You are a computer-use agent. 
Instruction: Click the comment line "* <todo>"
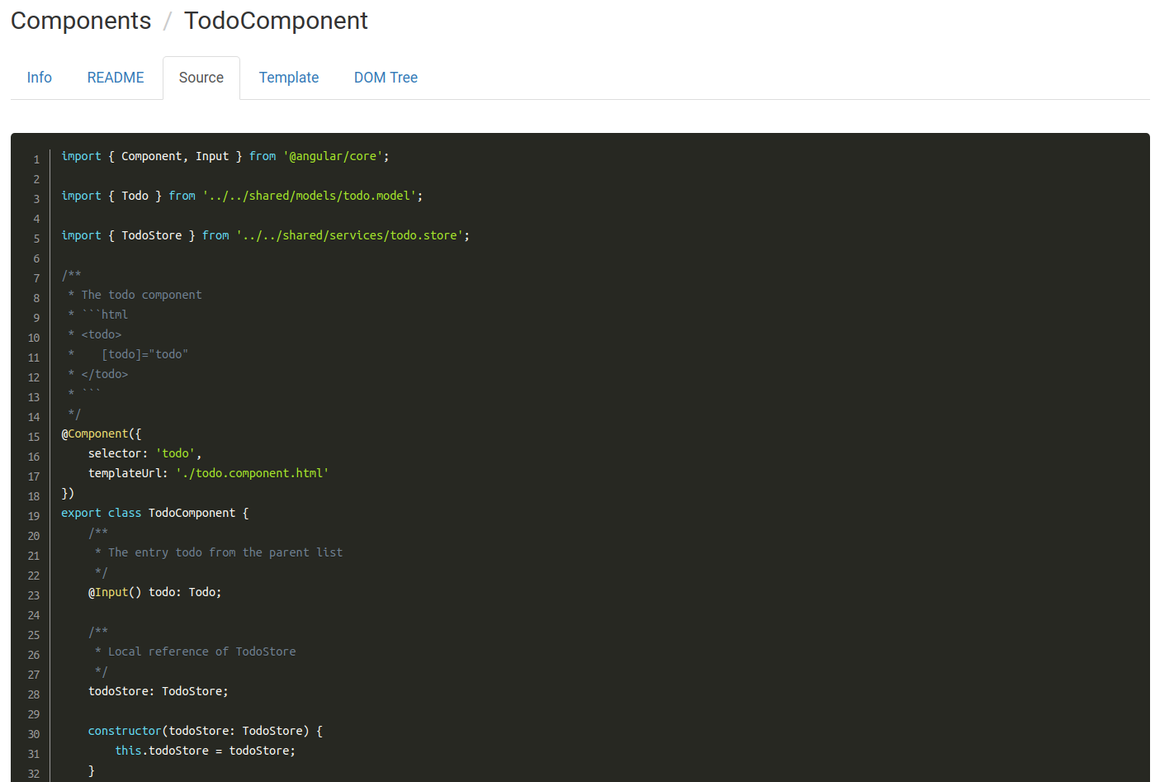[x=95, y=334]
